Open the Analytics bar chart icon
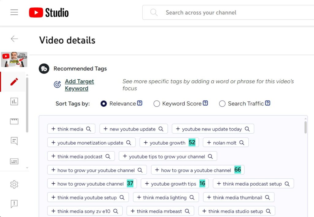 14,101
